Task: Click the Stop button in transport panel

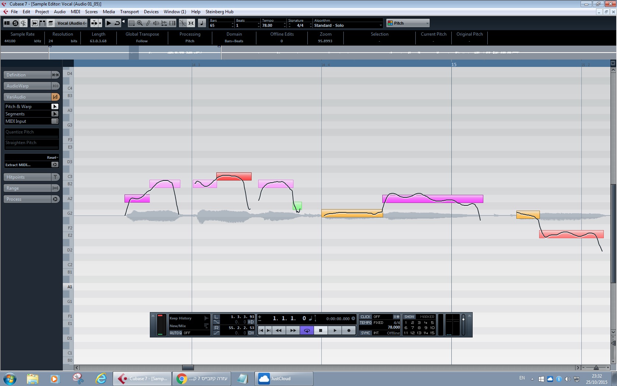Action: tap(321, 330)
